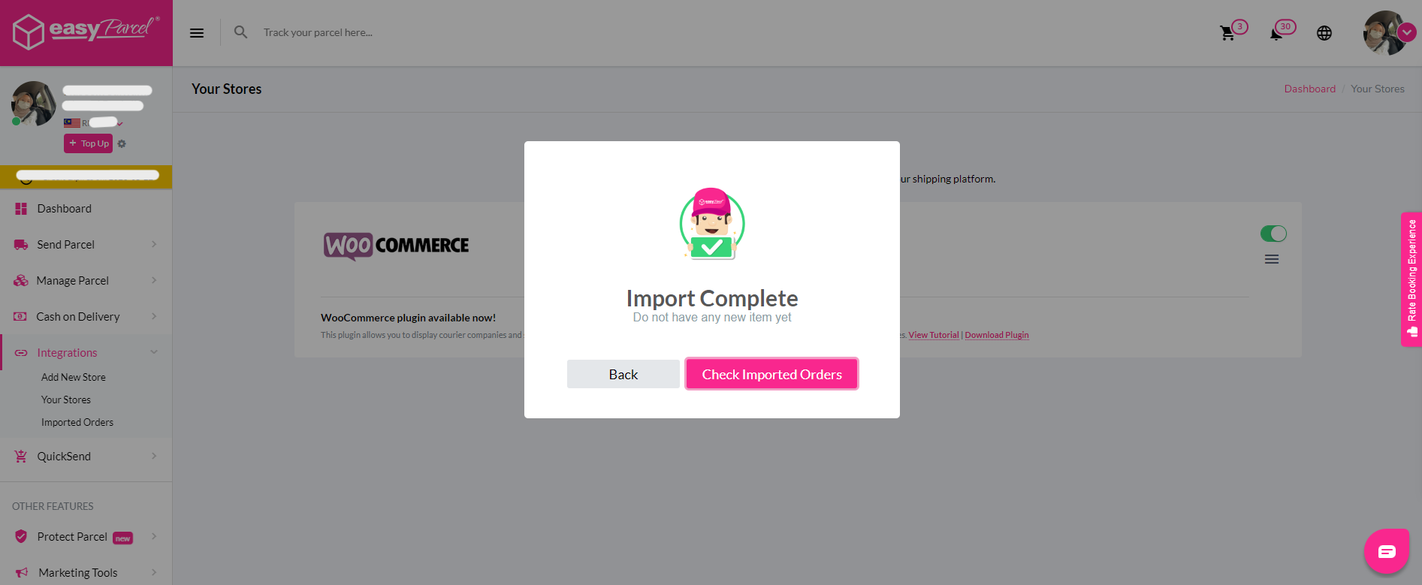Open the notifications bell
Image resolution: width=1422 pixels, height=585 pixels.
tap(1276, 33)
